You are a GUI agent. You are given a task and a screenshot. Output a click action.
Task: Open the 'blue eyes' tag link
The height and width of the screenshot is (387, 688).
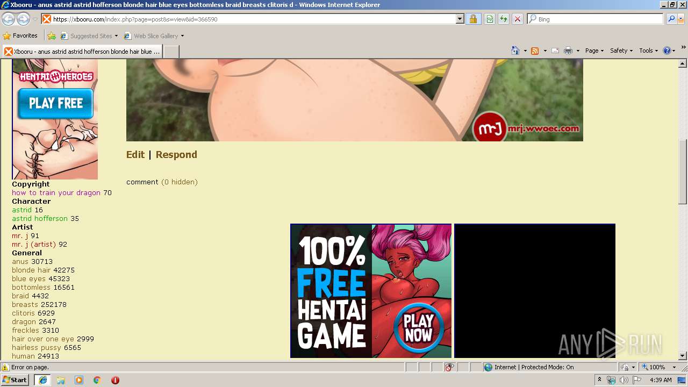click(x=29, y=279)
